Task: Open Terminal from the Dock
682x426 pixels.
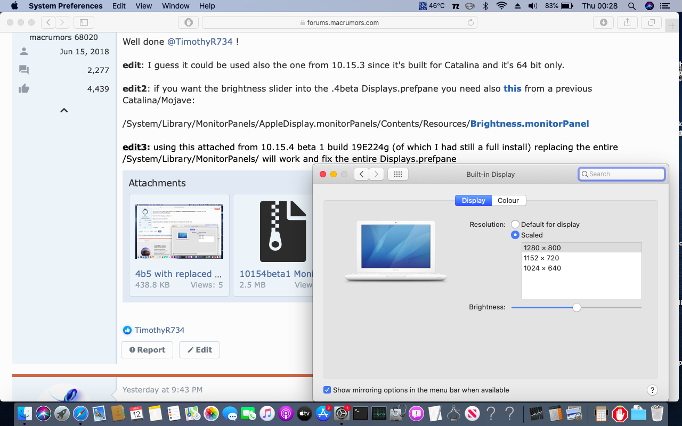Action: [x=360, y=413]
